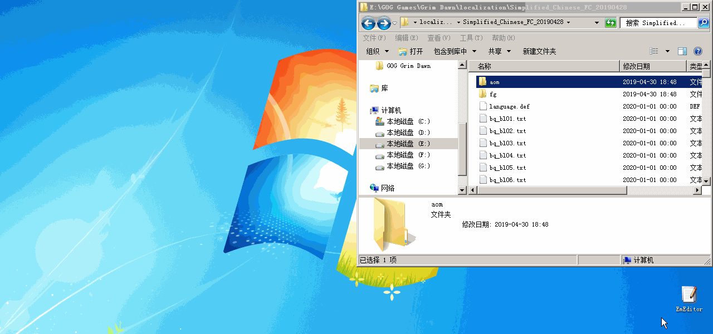This screenshot has height=334, width=713.
Task: Click 已选择 1 项 in the status bar
Action: click(x=378, y=260)
